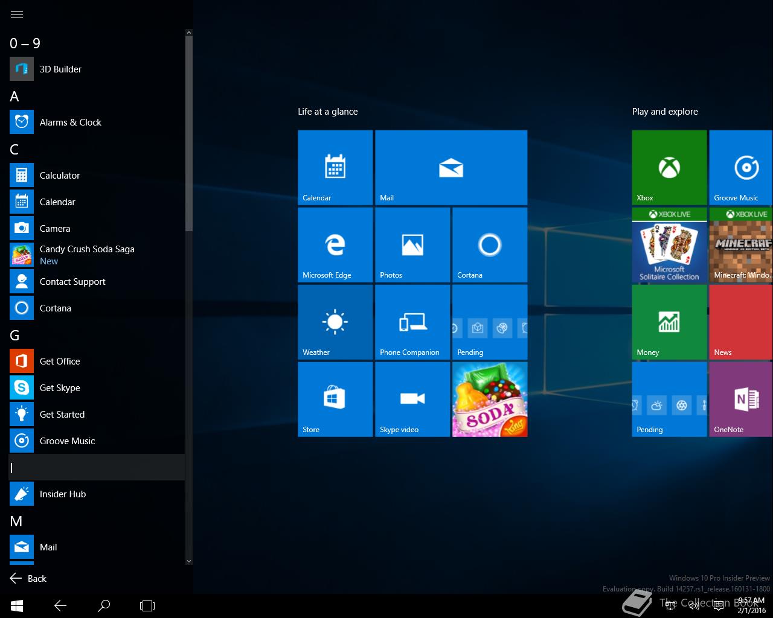
Task: Open the News tile
Action: (741, 322)
